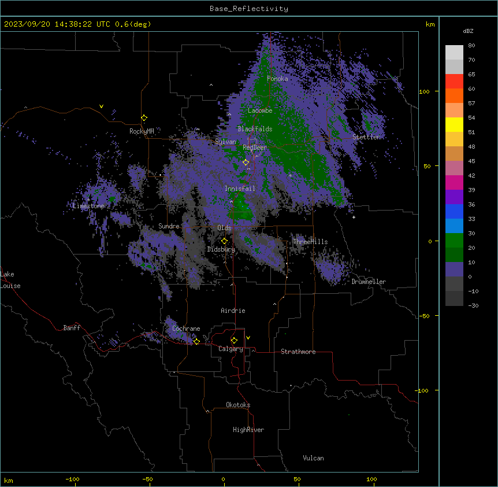Click the Stettler town label

(366, 137)
